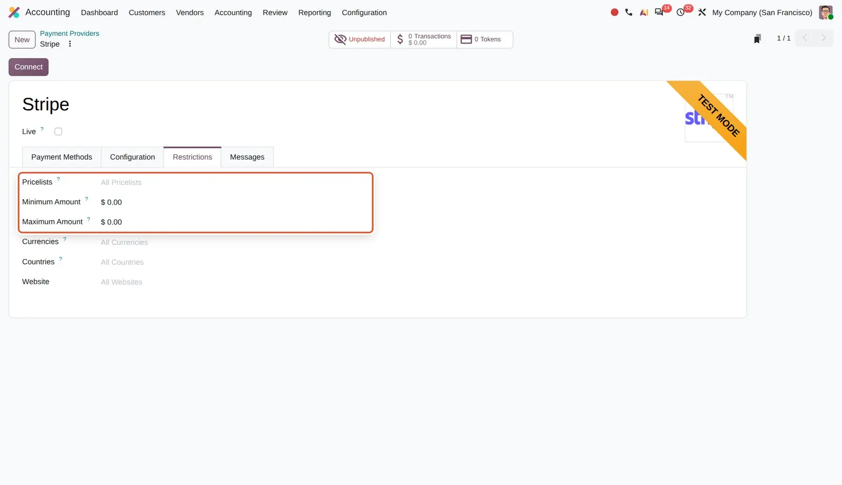Toggle the Live checkbox
Image resolution: width=842 pixels, height=485 pixels.
(58, 131)
